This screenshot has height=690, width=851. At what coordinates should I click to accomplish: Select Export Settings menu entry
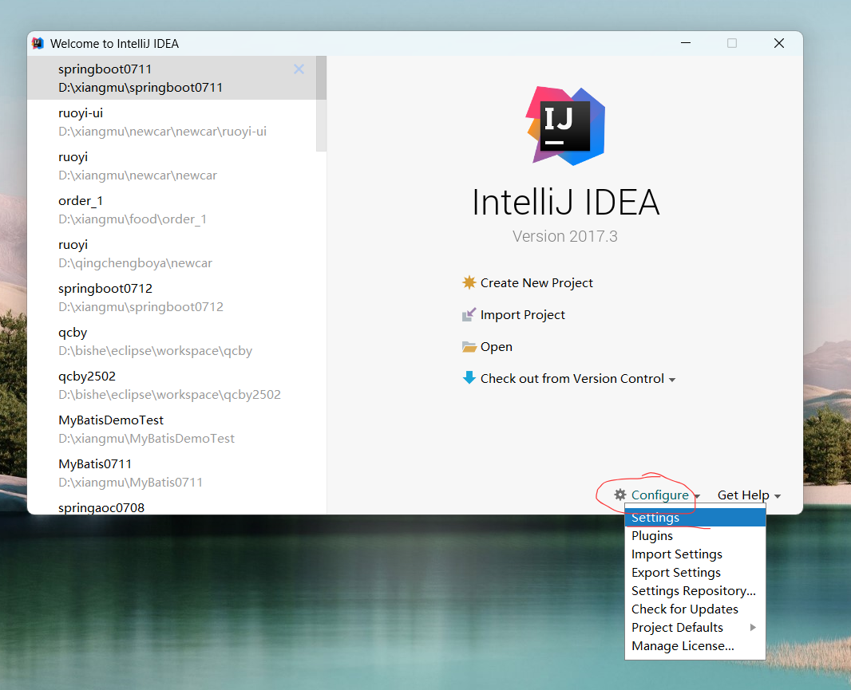click(695, 573)
